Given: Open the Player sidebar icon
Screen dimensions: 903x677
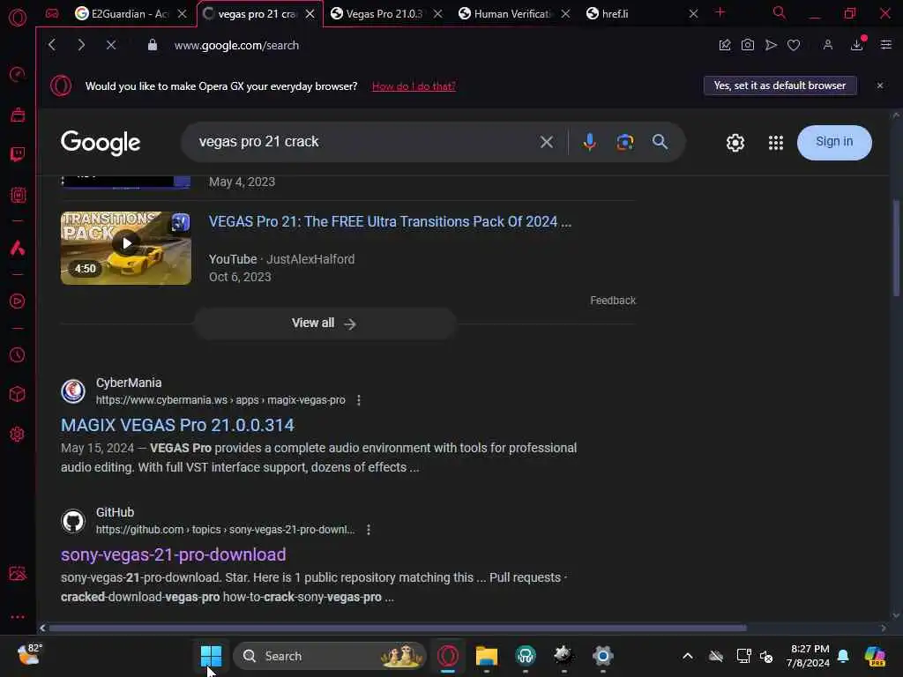Looking at the screenshot, I should coord(18,301).
